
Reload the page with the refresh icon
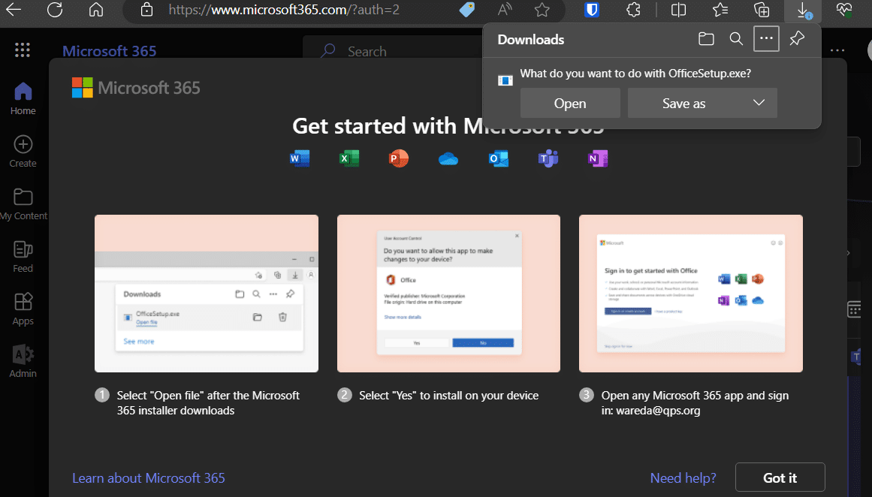55,10
